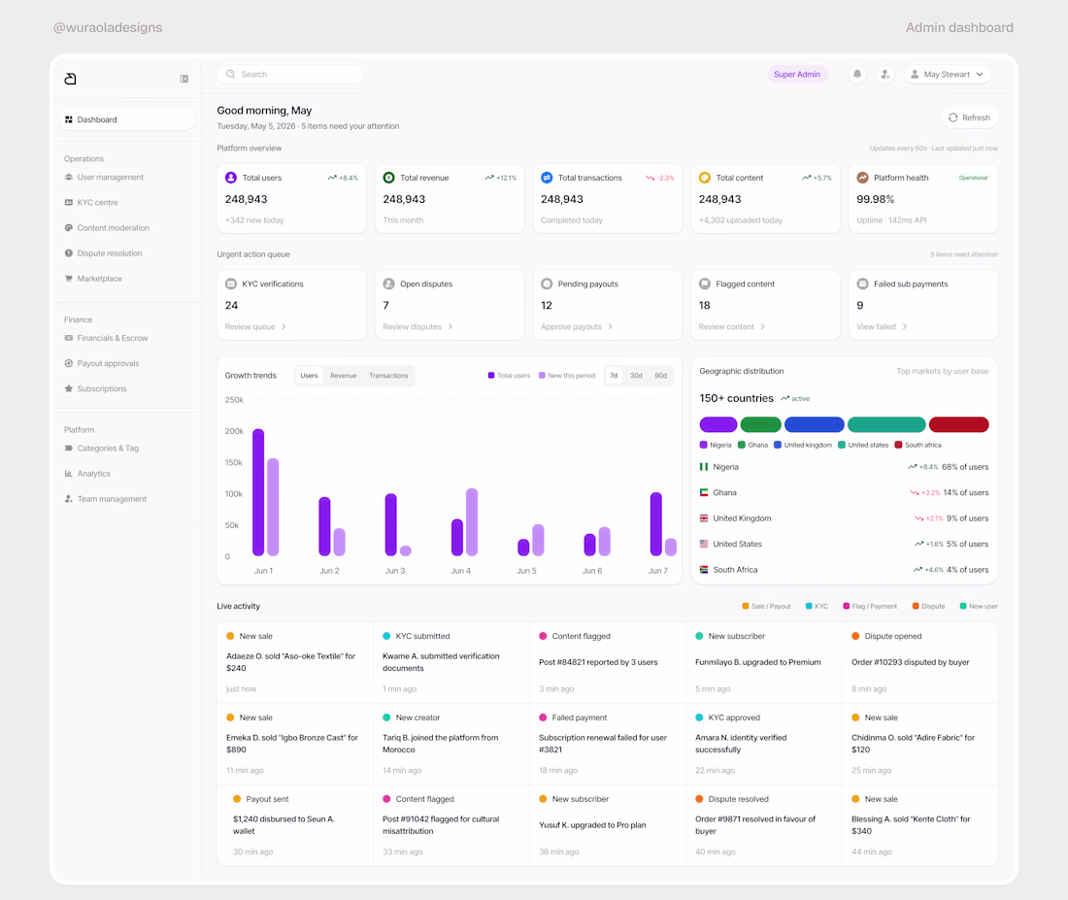Switch to the Revenue chart tab

tap(344, 376)
